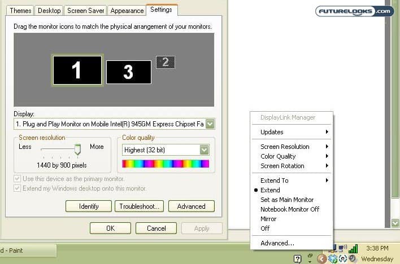Screen dimensions: 400x264
Task: Open the Display monitor dropdown
Action: pyautogui.click(x=210, y=124)
